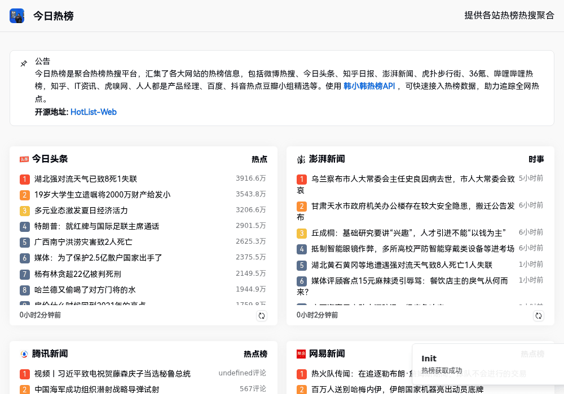Click the 澎湃新闻 card title

pyautogui.click(x=327, y=159)
